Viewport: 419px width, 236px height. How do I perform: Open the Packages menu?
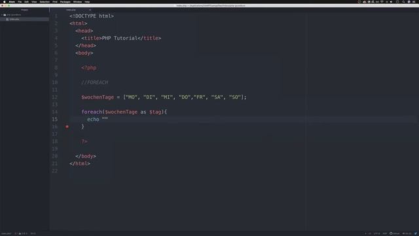(x=65, y=1)
